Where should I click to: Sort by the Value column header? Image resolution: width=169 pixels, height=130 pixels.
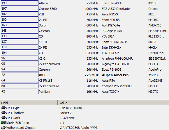click(113, 103)
